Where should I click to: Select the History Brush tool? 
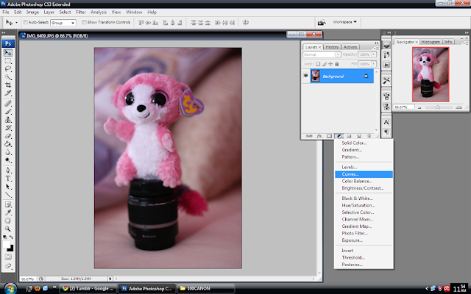(x=8, y=128)
